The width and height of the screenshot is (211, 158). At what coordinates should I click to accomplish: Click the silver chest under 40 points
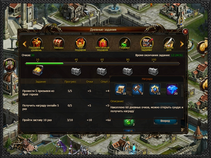pyautogui.click(x=76, y=72)
